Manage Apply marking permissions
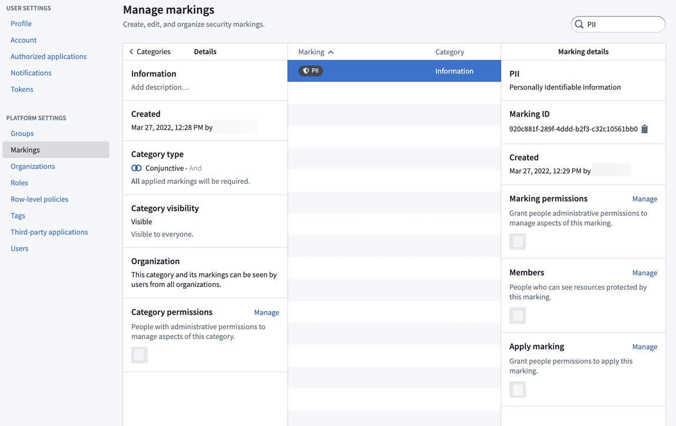Viewport: 676px width, 426px height. tap(645, 347)
